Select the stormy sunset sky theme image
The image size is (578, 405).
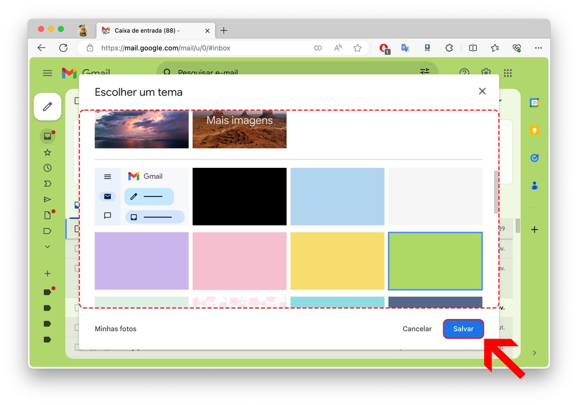142,129
